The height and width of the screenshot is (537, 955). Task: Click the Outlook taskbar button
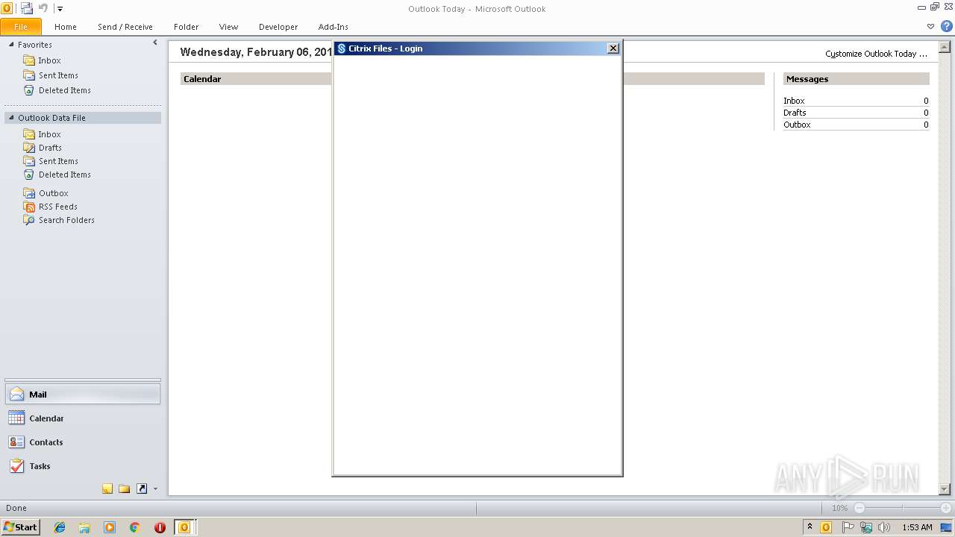click(184, 527)
